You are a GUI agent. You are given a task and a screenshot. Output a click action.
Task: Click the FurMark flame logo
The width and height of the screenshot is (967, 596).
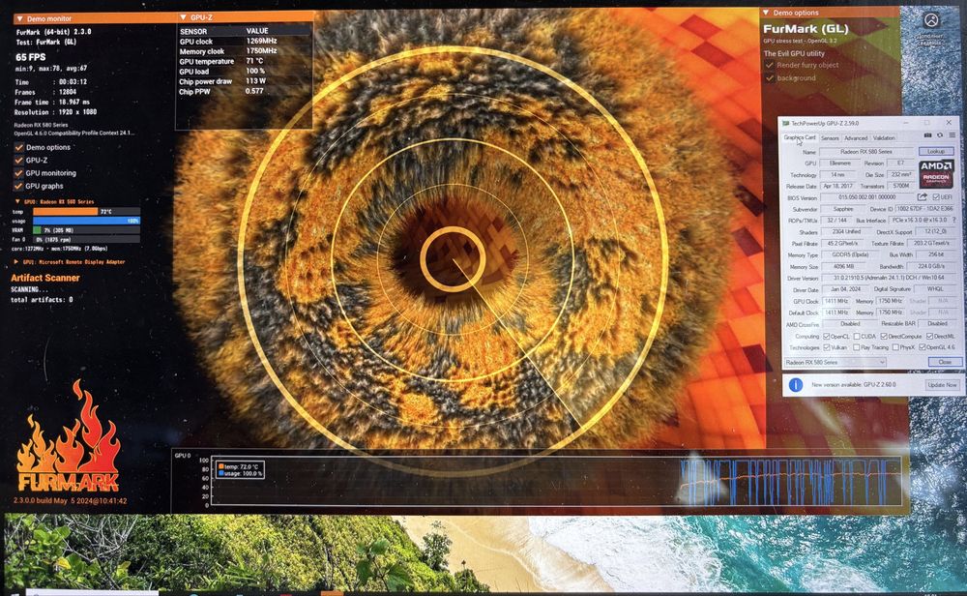click(69, 436)
